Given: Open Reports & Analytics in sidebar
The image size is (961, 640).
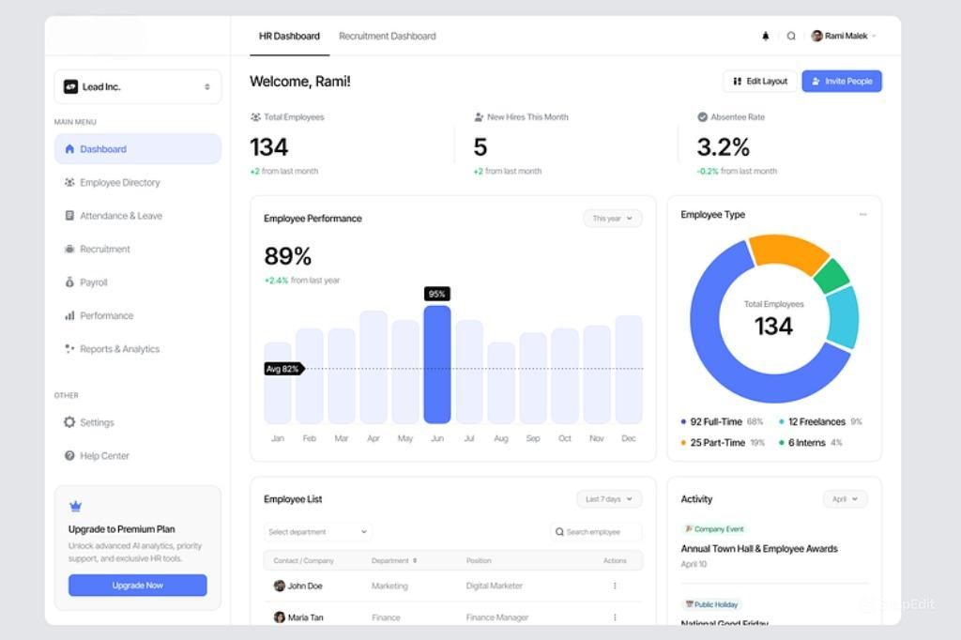Looking at the screenshot, I should point(119,349).
